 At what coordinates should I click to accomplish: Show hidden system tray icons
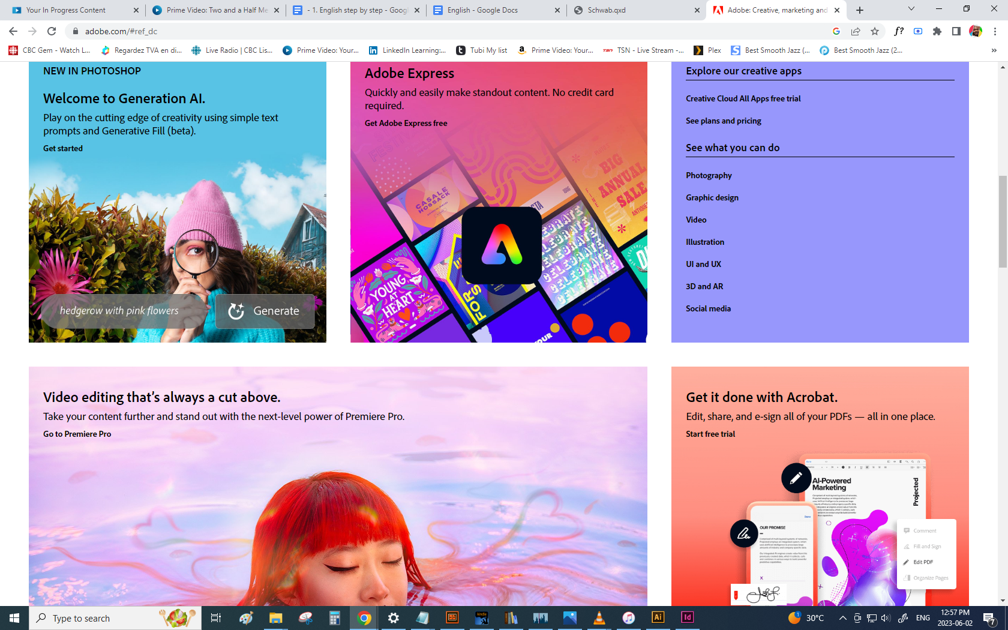(842, 618)
